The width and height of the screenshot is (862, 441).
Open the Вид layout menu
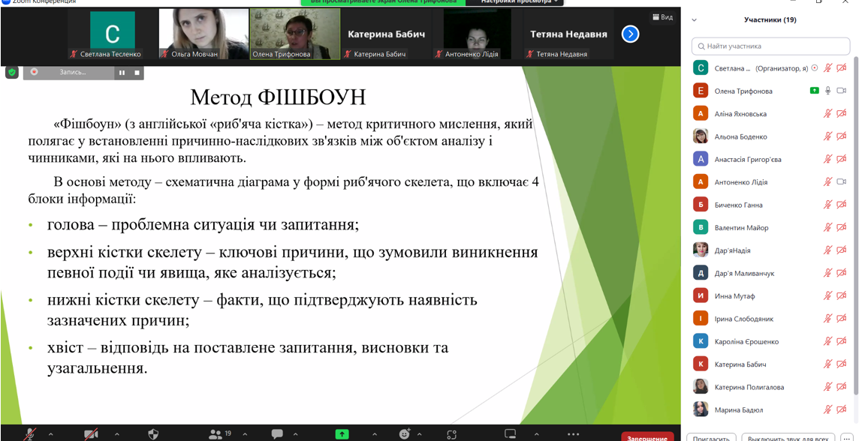662,17
